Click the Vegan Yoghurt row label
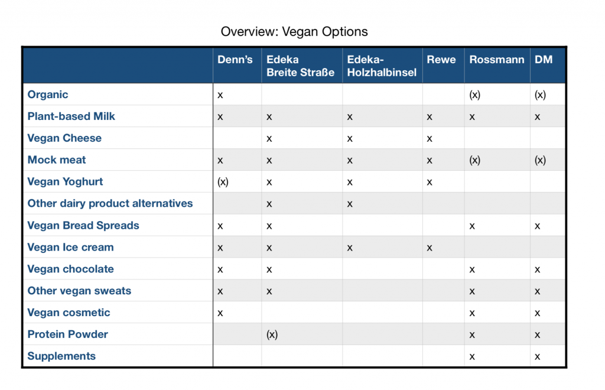This screenshot has height=390, width=605. 65,181
